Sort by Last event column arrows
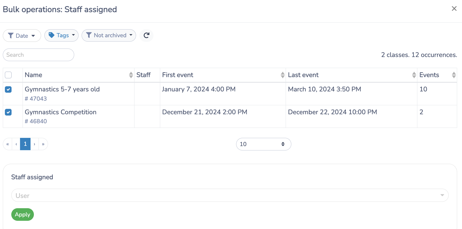Screen dimensions: 462x229 point(414,75)
